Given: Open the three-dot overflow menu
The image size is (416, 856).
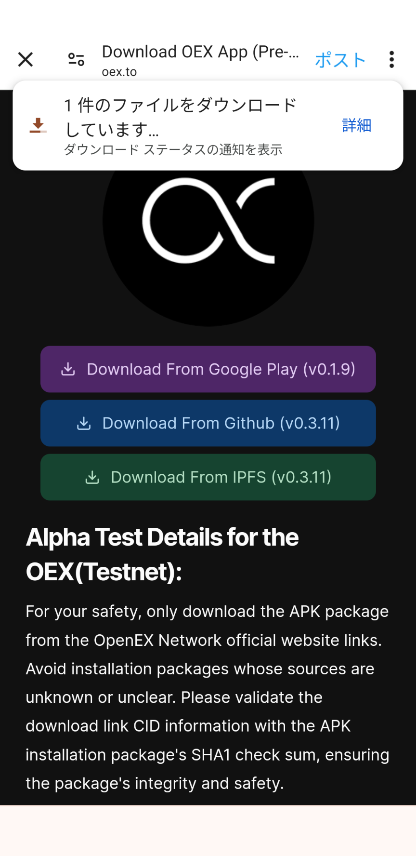Looking at the screenshot, I should click(391, 60).
